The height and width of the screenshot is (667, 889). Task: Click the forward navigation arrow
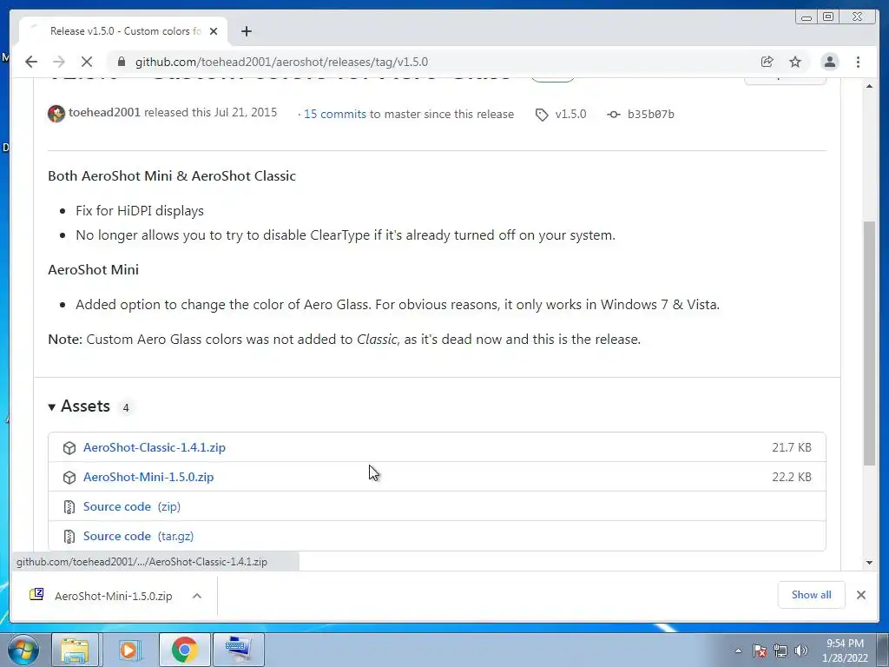(58, 62)
